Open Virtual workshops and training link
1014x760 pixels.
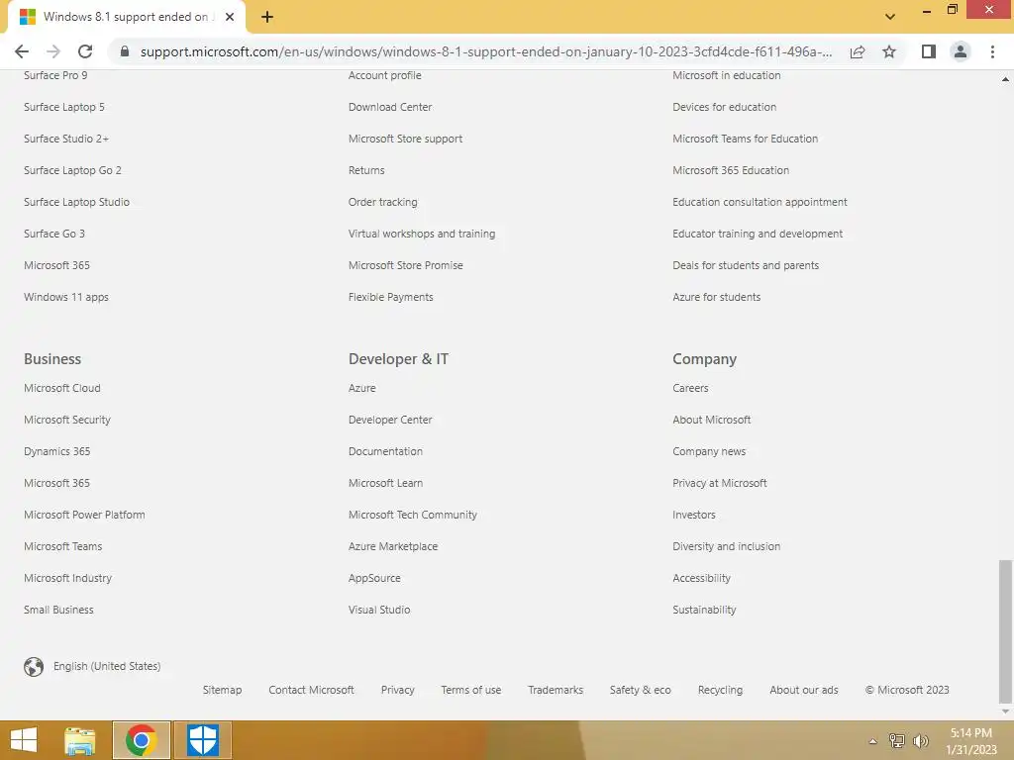[422, 234]
